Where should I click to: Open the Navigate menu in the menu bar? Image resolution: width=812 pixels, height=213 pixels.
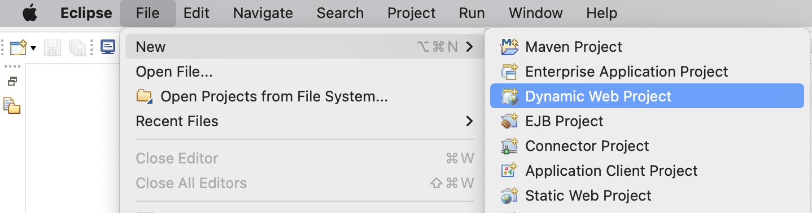pyautogui.click(x=263, y=13)
